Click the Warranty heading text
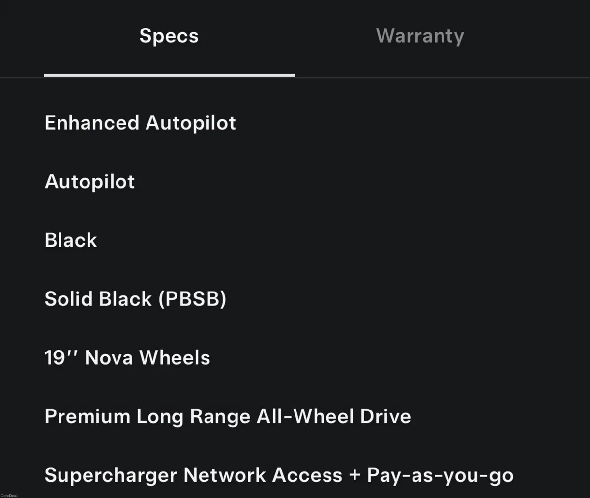Viewport: 590px width, 498px height. point(419,35)
